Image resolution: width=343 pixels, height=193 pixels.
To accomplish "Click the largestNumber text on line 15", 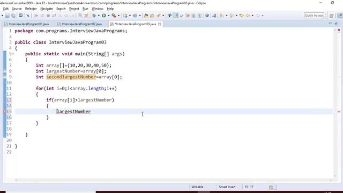I will 74,112.
